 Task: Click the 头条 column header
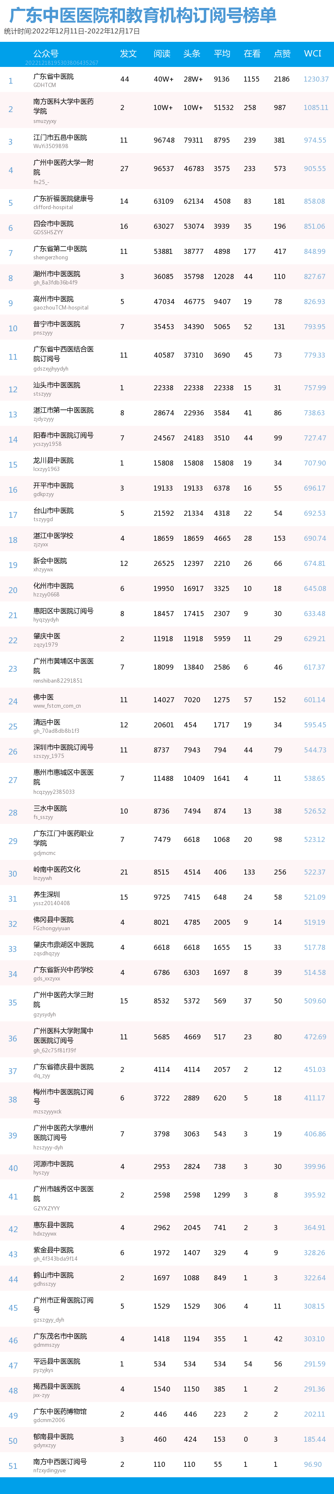pyautogui.click(x=192, y=54)
